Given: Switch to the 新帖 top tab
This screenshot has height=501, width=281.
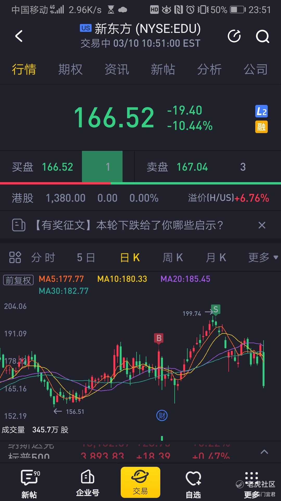Looking at the screenshot, I should click(x=163, y=69).
